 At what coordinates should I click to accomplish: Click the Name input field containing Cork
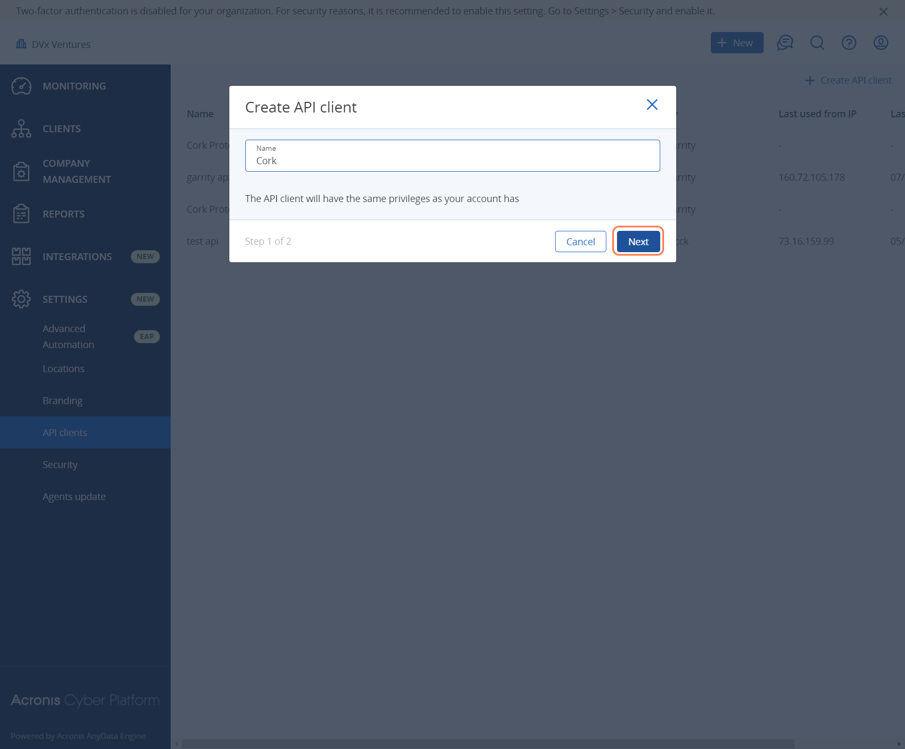(452, 156)
